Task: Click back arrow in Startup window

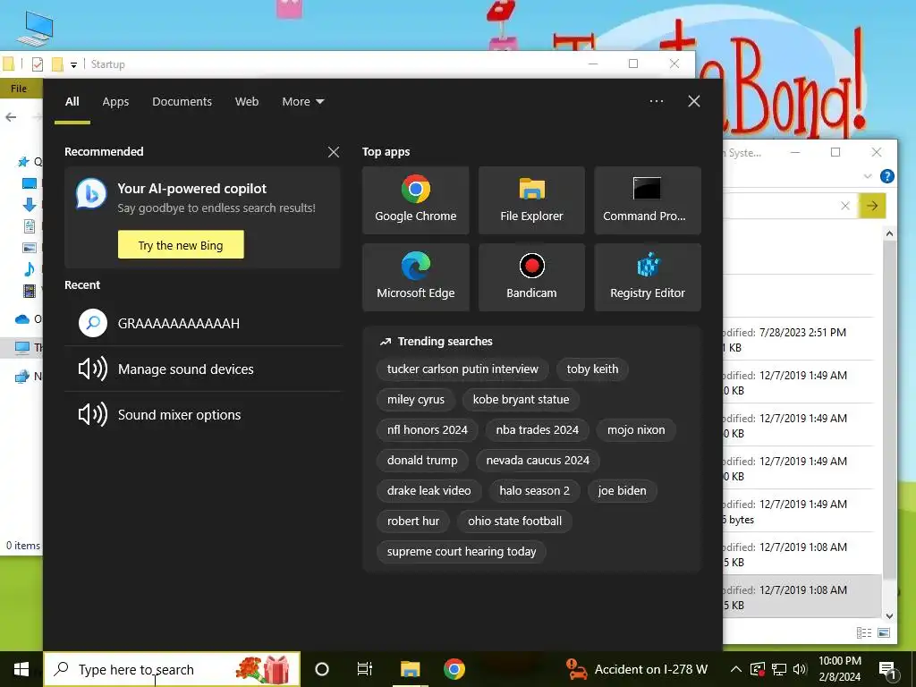Action: (x=11, y=117)
